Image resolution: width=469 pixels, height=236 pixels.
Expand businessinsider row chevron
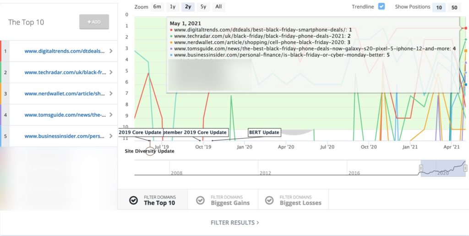pyautogui.click(x=111, y=136)
